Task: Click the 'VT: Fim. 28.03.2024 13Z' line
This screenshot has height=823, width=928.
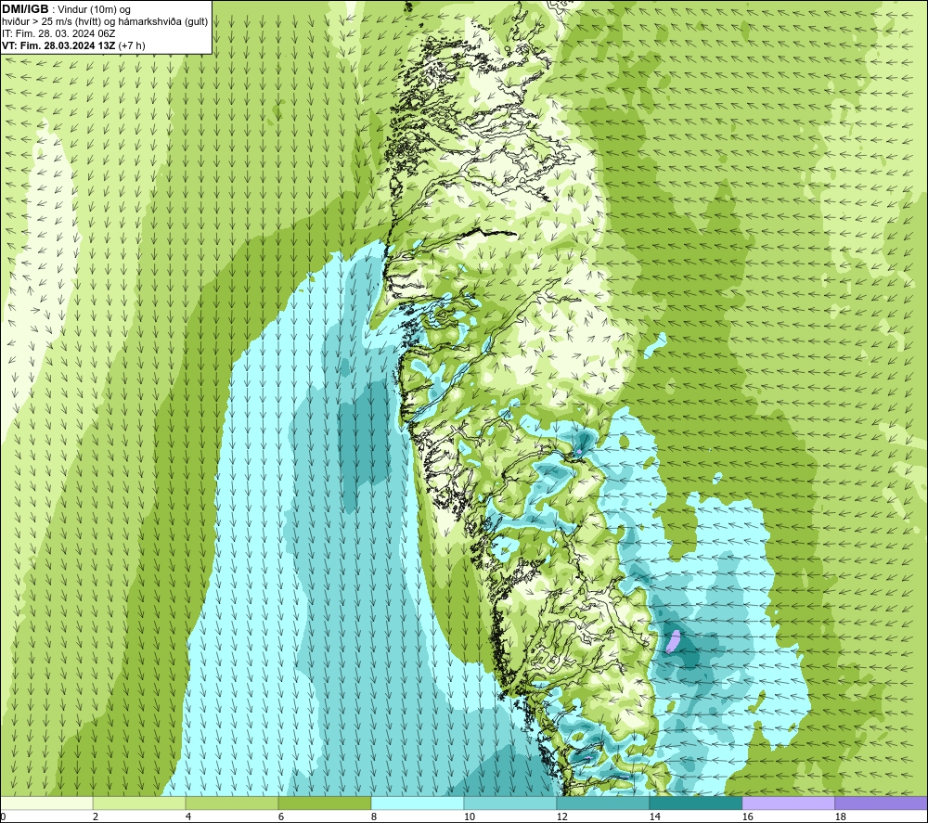Action: [58, 45]
